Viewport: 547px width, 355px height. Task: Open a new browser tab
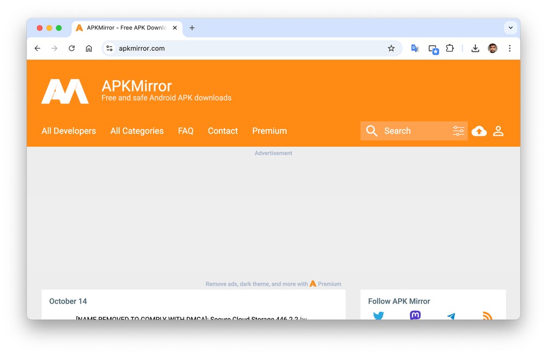(x=192, y=27)
